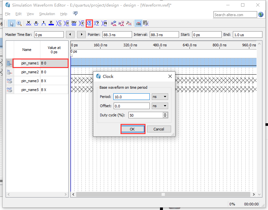
Task: Force High (1) on selected signal
Action: pyautogui.click(x=44, y=23)
